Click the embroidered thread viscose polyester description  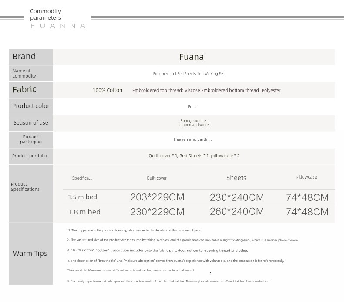pyautogui.click(x=206, y=90)
